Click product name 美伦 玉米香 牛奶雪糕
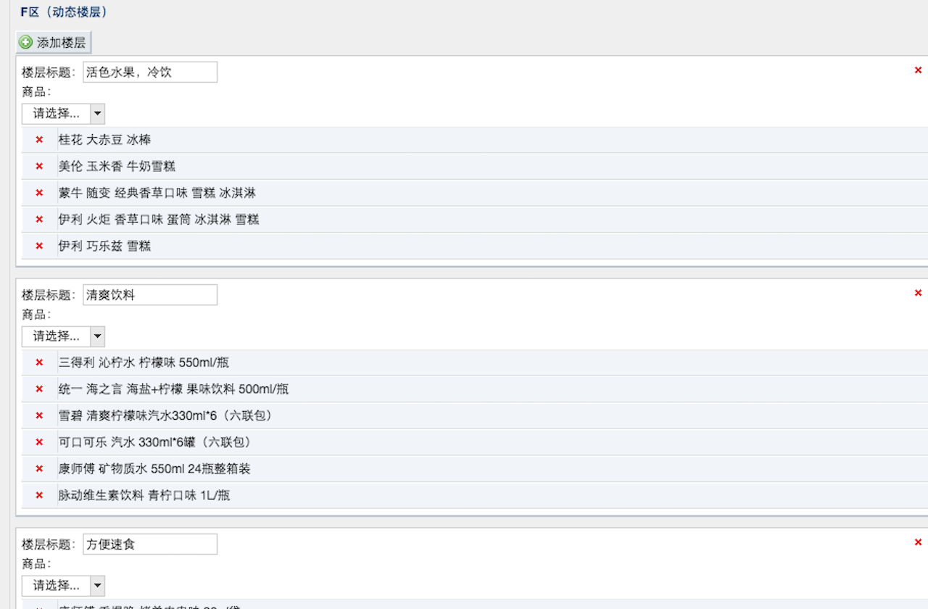The image size is (928, 609). 117,166
